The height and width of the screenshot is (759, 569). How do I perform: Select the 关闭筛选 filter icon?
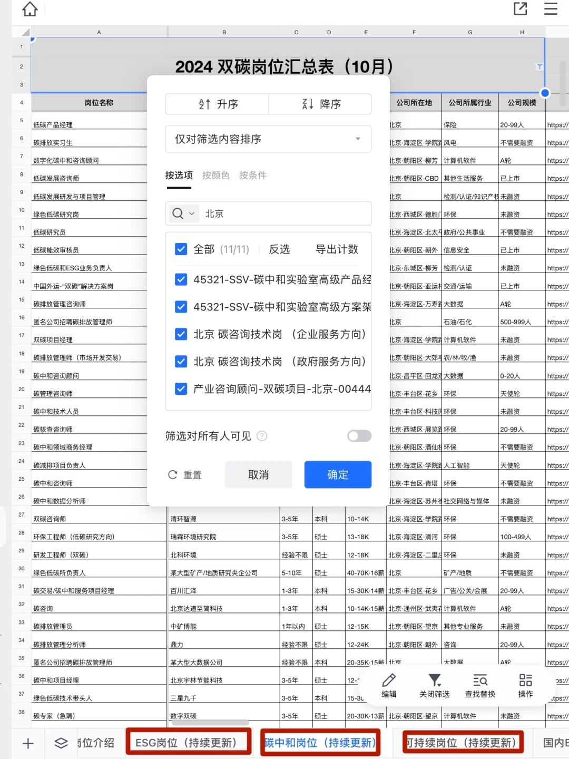tap(434, 685)
